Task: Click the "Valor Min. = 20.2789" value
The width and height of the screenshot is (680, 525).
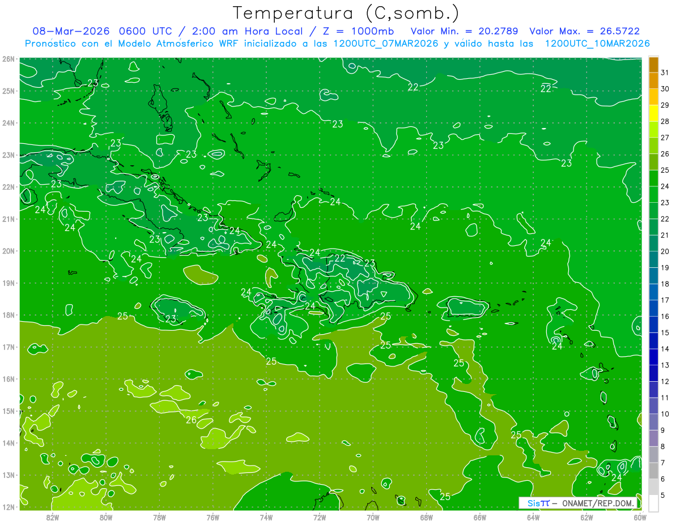Action: pyautogui.click(x=464, y=32)
